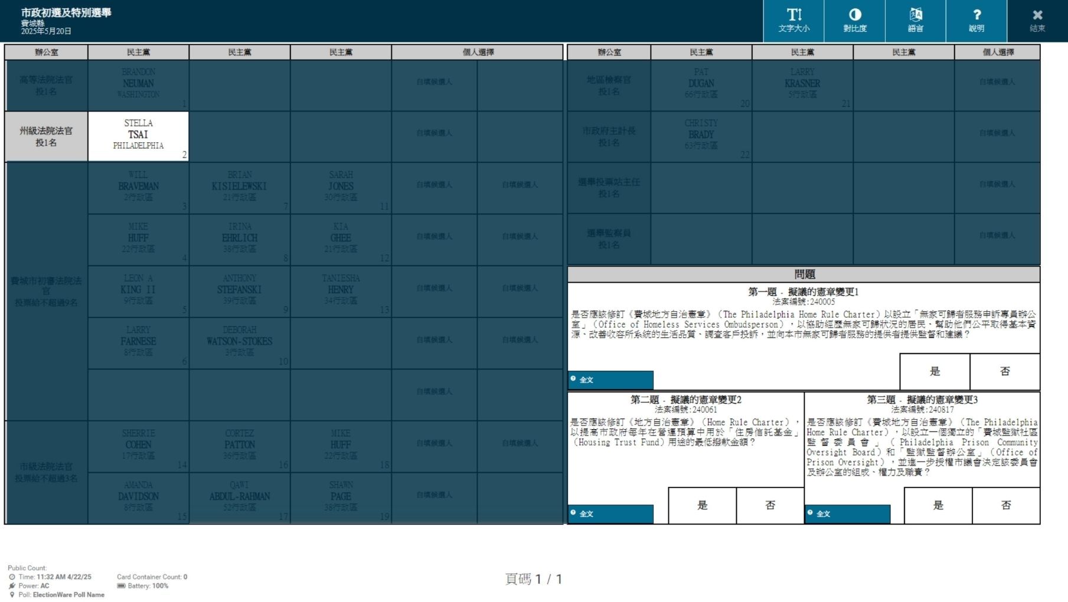This screenshot has height=602, width=1068.
Task: Click the 州級法院法官 office label
Action: point(46,136)
